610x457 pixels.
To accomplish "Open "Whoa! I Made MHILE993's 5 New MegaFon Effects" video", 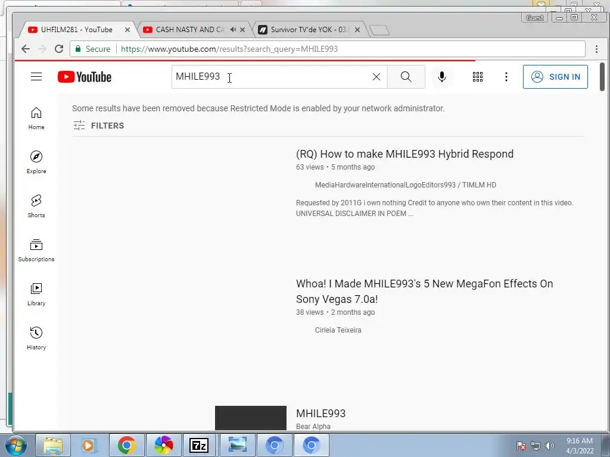I will click(424, 292).
